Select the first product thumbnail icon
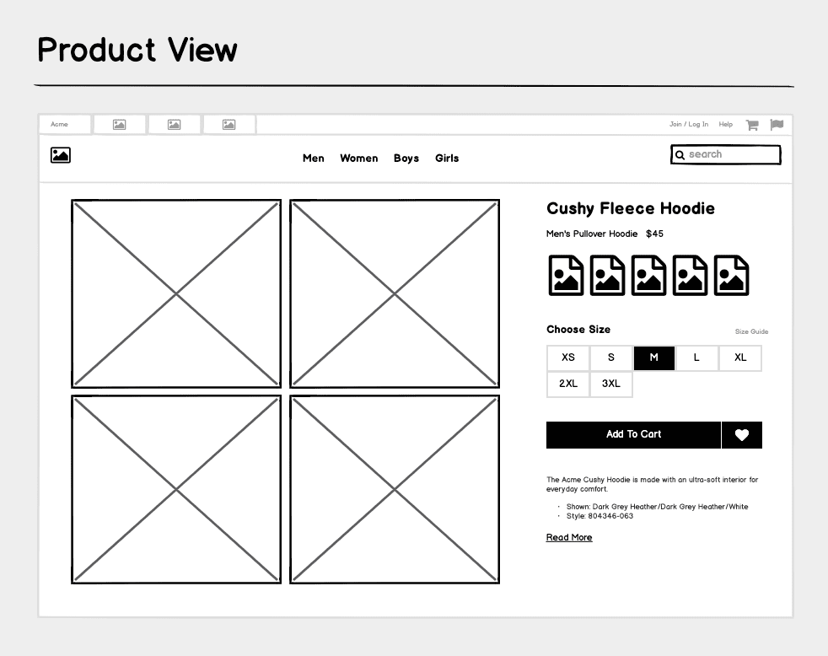 [565, 275]
